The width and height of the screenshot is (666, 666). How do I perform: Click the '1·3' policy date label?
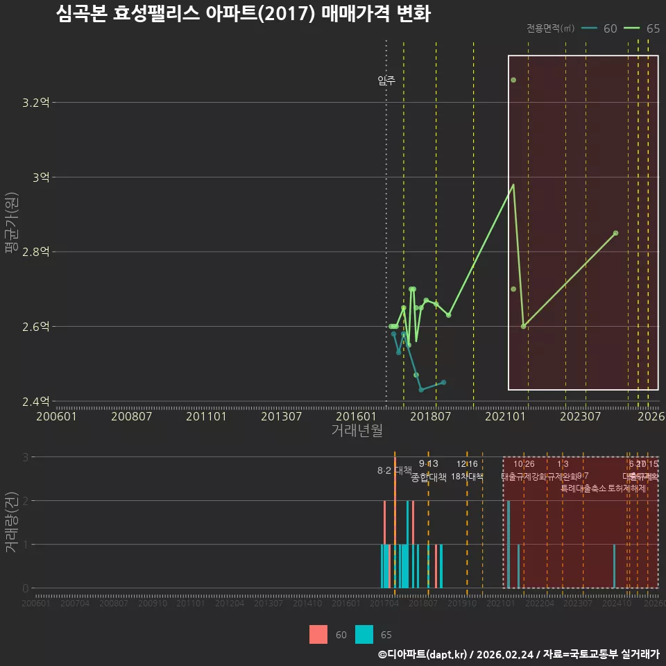point(563,464)
